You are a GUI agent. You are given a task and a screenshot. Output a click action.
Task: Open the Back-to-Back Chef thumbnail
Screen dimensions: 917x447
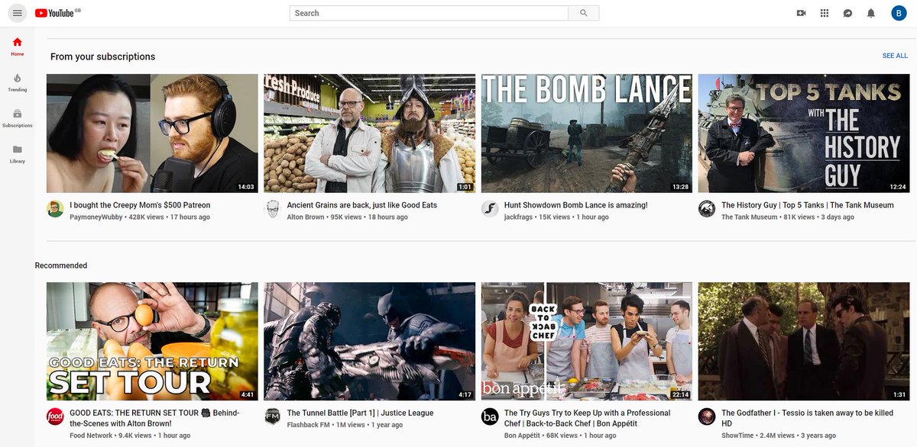pos(587,341)
